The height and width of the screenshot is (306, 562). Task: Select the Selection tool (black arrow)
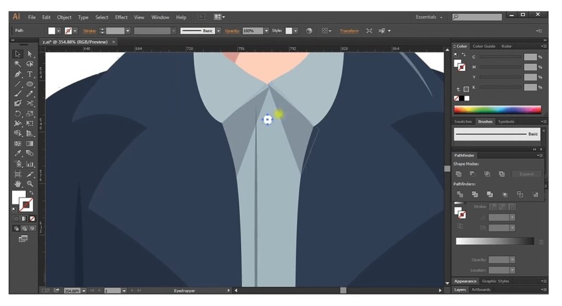click(x=17, y=54)
